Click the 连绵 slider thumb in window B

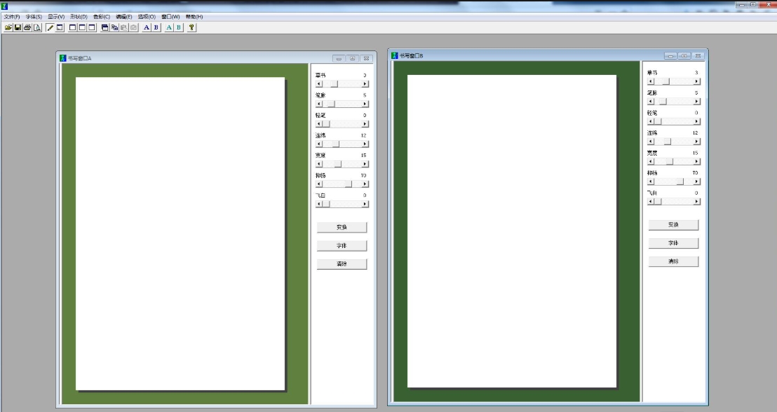[668, 142]
